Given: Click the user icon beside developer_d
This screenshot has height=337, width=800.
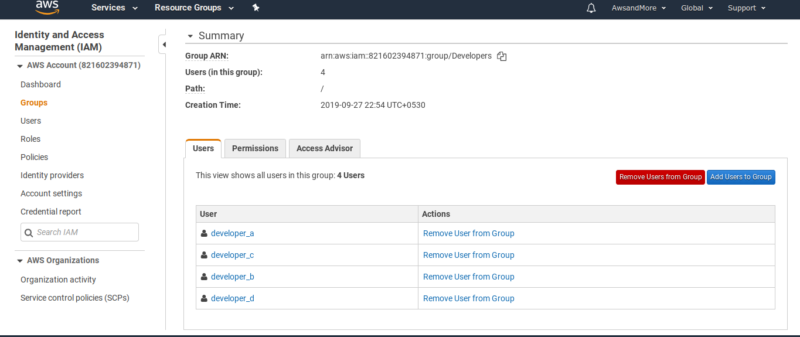Looking at the screenshot, I should pos(204,298).
